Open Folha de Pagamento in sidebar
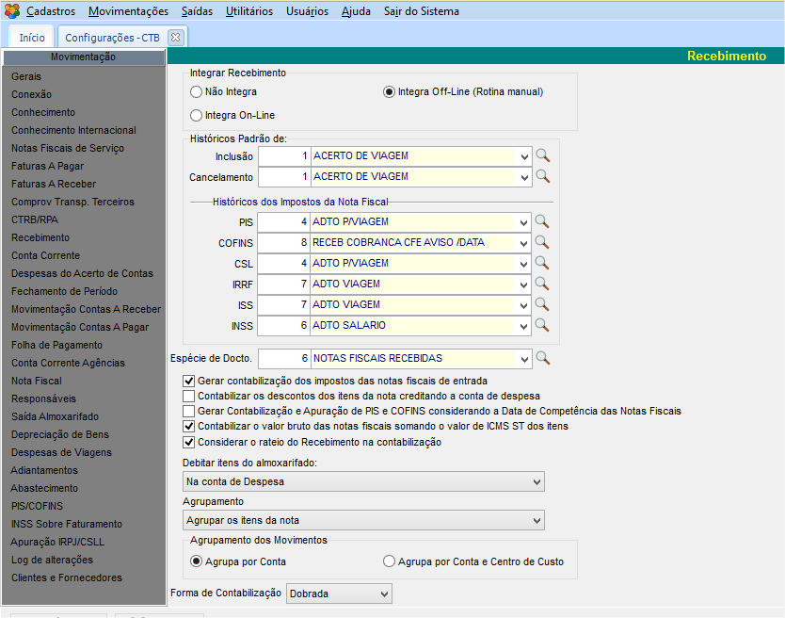Image resolution: width=785 pixels, height=618 pixels. 57,345
